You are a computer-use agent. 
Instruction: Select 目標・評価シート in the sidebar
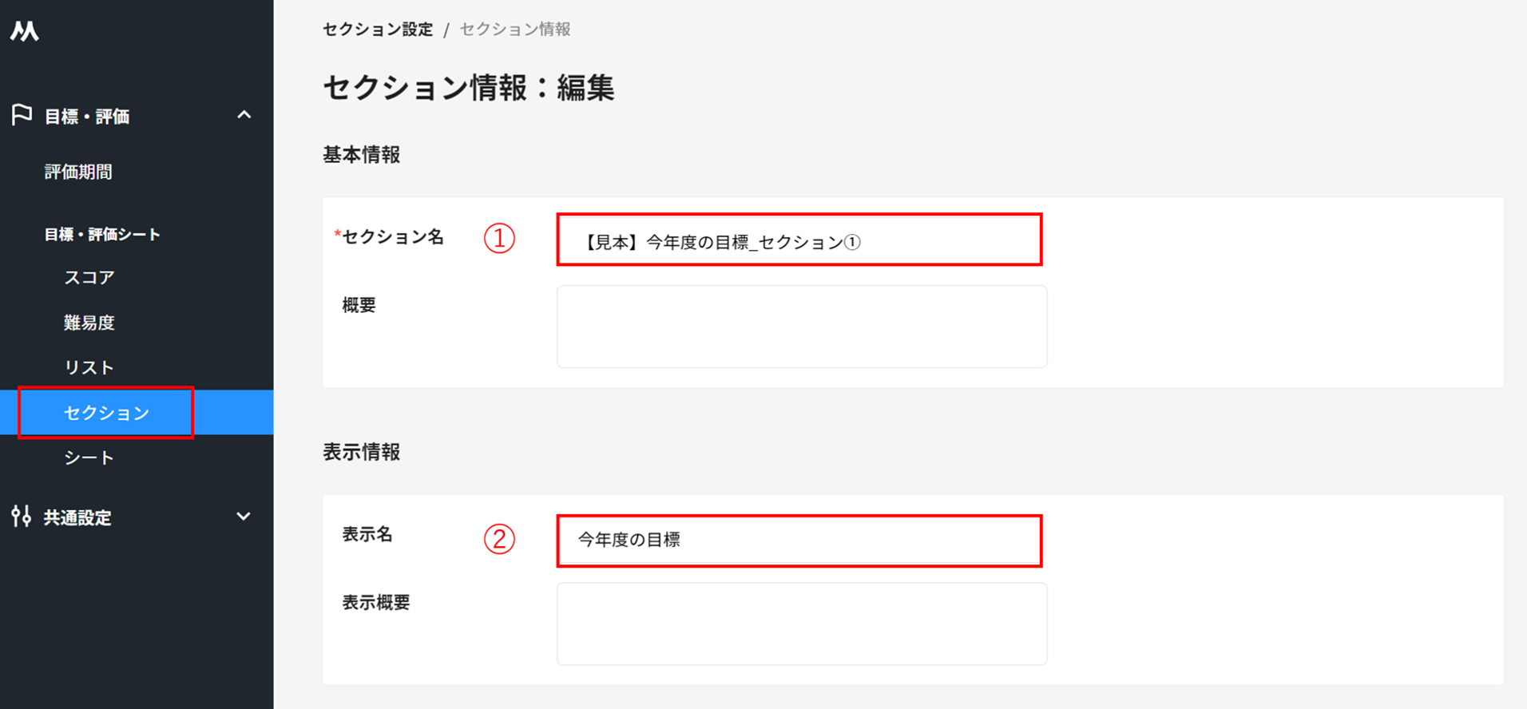click(102, 234)
